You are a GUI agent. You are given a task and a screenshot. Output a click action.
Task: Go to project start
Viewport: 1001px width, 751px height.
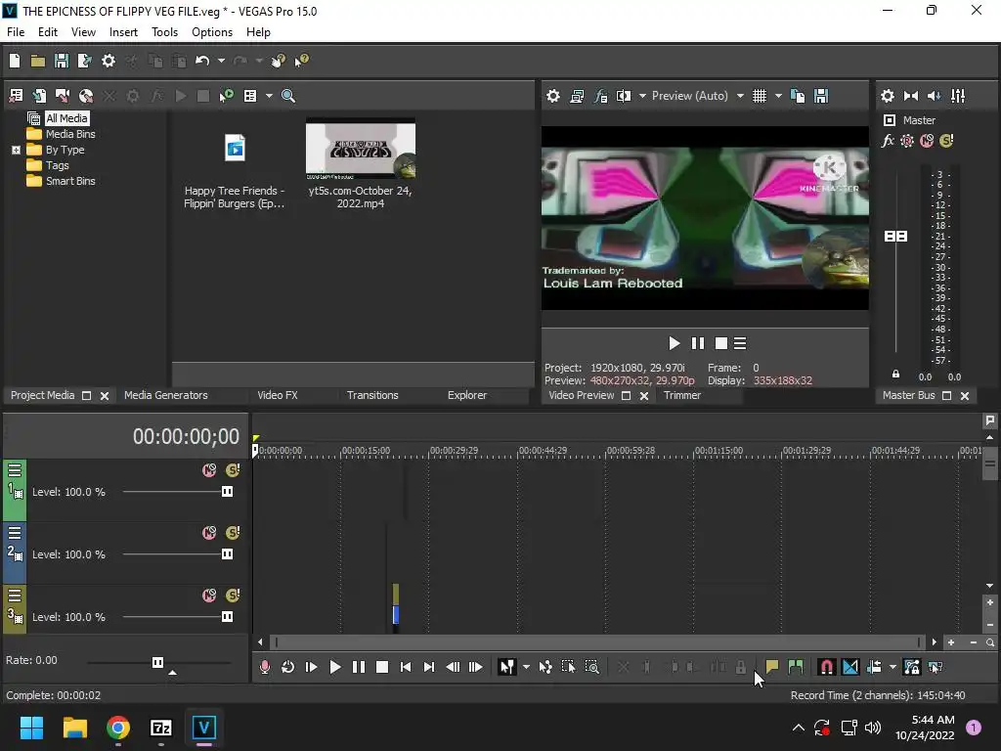click(406, 667)
